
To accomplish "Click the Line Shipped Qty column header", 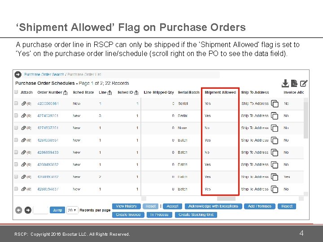I will coord(159,92).
